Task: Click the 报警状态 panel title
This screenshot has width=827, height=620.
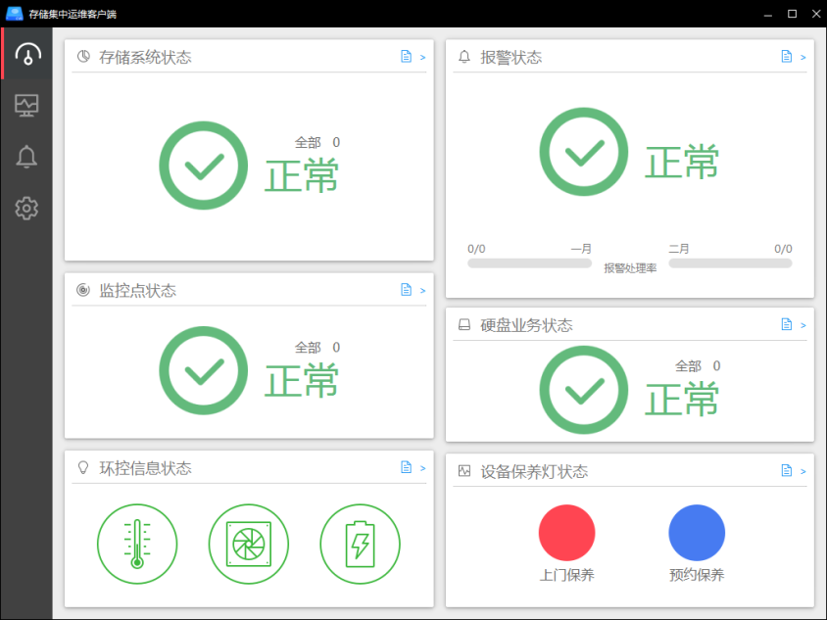Action: click(511, 57)
